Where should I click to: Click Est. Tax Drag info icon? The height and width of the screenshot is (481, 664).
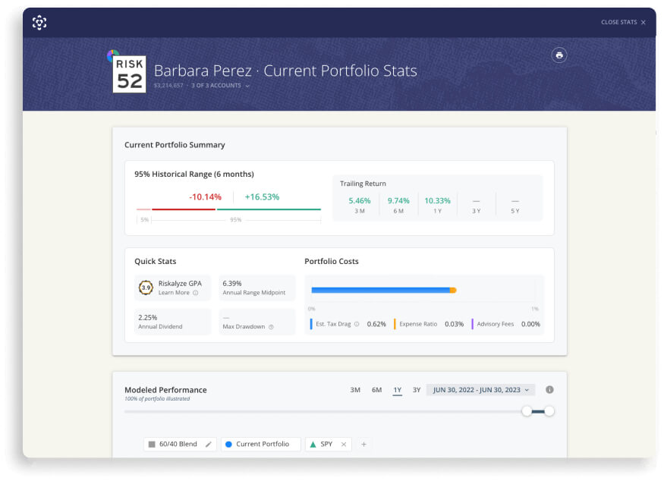[357, 324]
